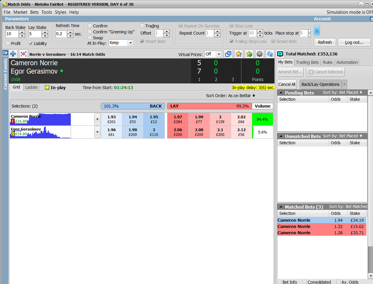The width and height of the screenshot is (373, 284).
Task: Click the BACK 101.3% column header
Action: [133, 106]
